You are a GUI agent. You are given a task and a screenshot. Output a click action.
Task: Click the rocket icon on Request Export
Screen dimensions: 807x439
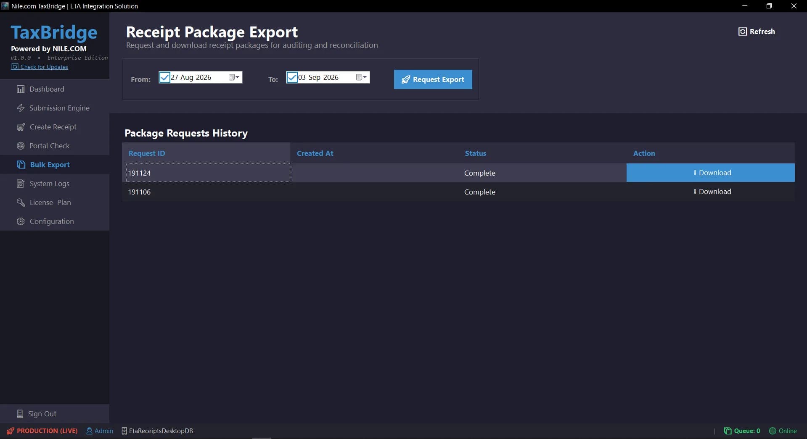pyautogui.click(x=406, y=79)
